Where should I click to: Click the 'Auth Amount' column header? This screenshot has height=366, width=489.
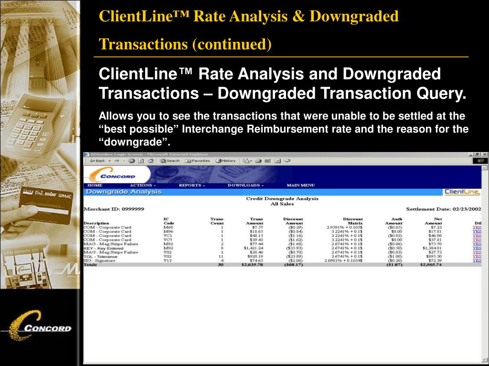click(393, 221)
